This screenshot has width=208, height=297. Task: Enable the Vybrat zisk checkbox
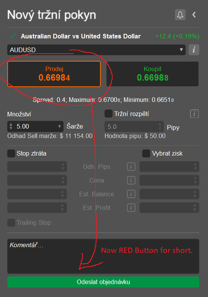pyautogui.click(x=146, y=153)
